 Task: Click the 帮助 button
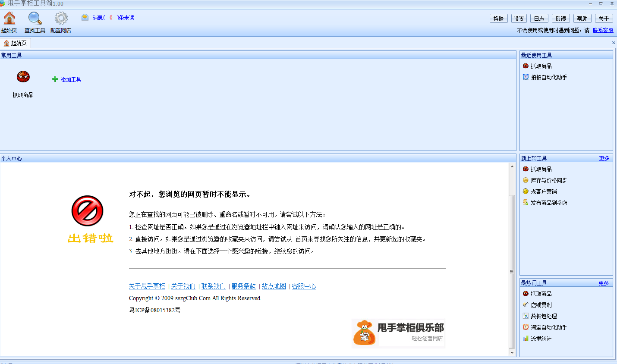click(582, 19)
